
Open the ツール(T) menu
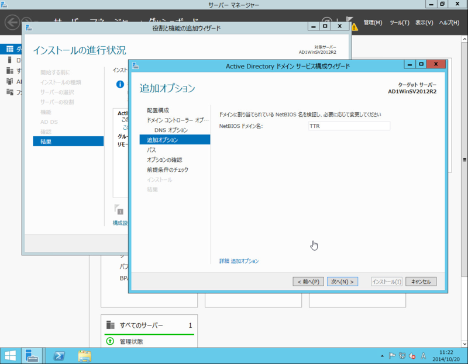coord(400,23)
